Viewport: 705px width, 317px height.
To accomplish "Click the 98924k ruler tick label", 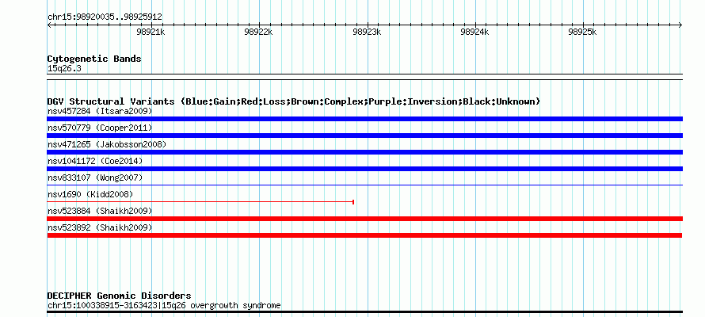I will [474, 32].
